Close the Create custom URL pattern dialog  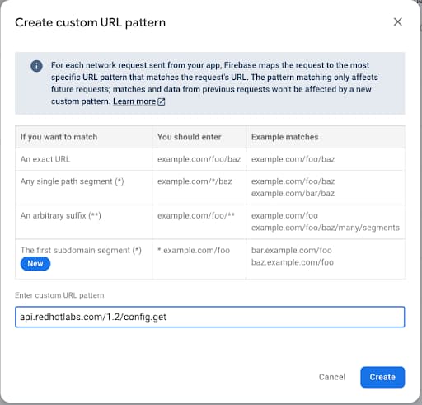point(397,22)
